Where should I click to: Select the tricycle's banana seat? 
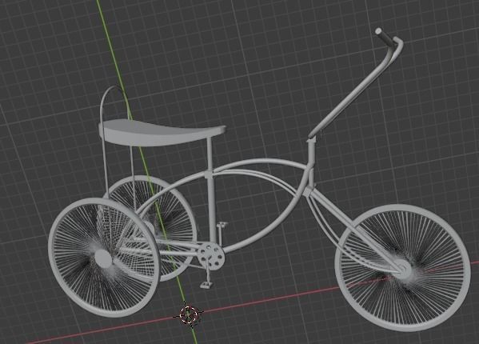[x=162, y=132]
